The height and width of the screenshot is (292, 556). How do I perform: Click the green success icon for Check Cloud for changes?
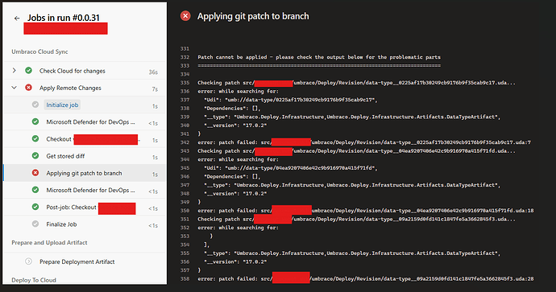29,71
